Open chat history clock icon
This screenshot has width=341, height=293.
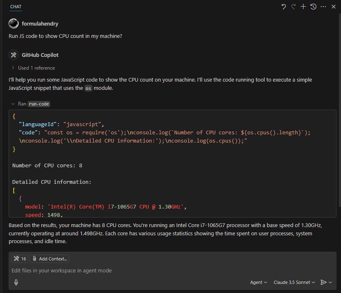click(313, 7)
